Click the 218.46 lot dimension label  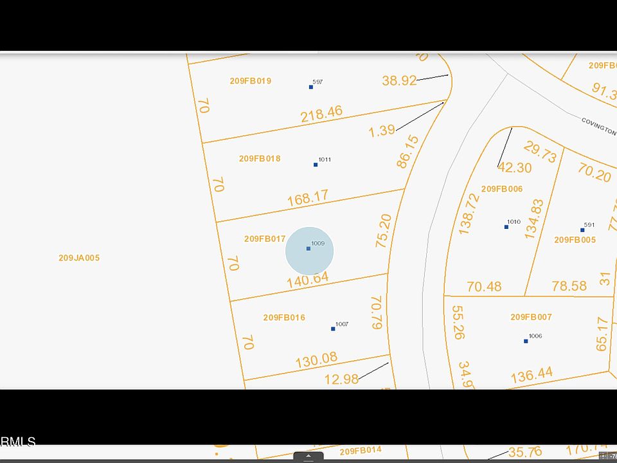pos(321,114)
